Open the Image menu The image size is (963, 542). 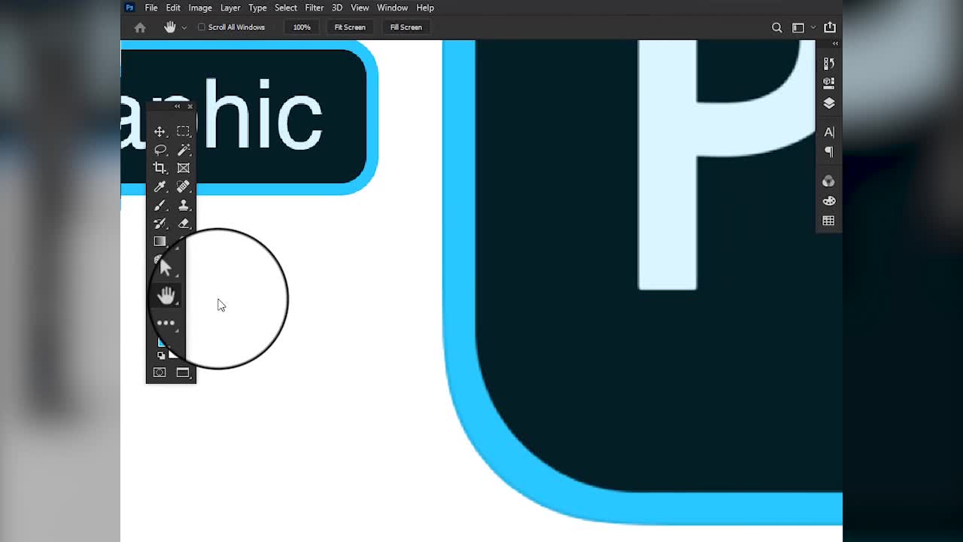pos(200,8)
